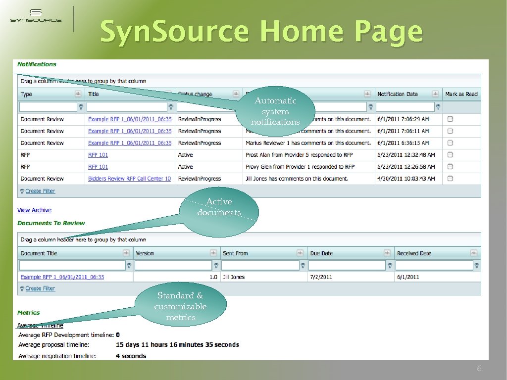Open View Archive link
This screenshot has height=380, width=507.
[34, 210]
